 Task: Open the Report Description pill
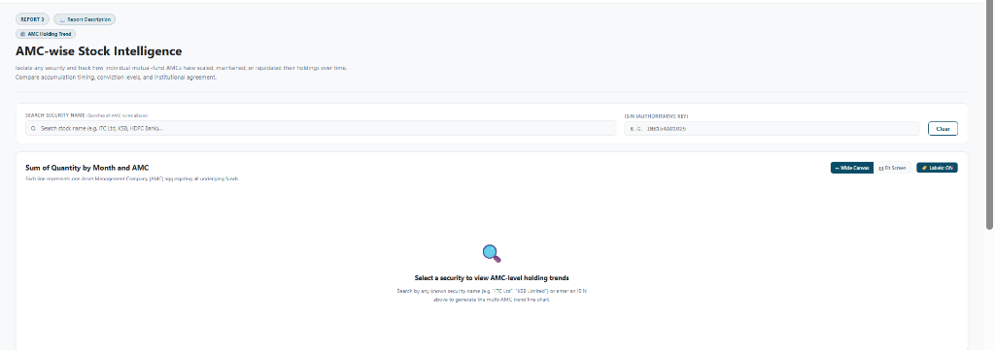point(85,19)
